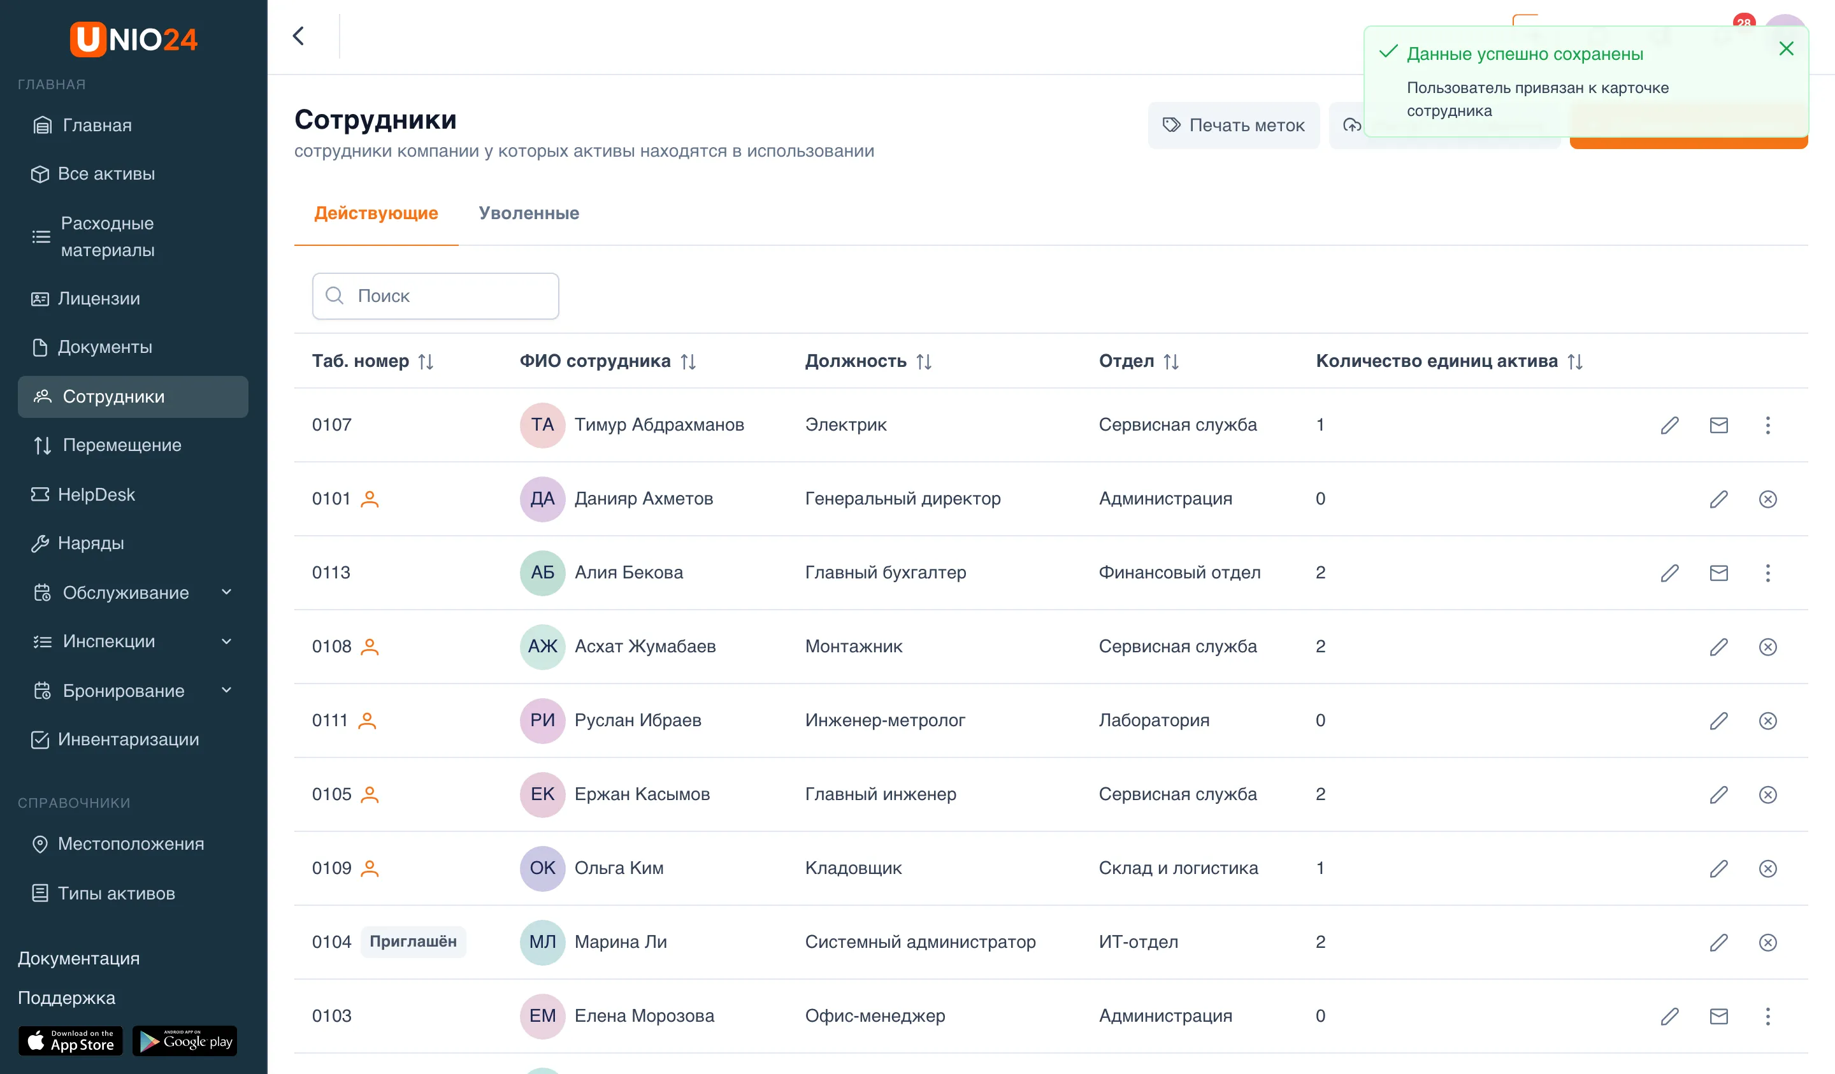Close the success notification toast
This screenshot has height=1074, width=1835.
click(1785, 49)
